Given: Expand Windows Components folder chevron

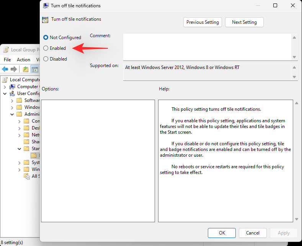Looking at the screenshot, I should [19, 170].
